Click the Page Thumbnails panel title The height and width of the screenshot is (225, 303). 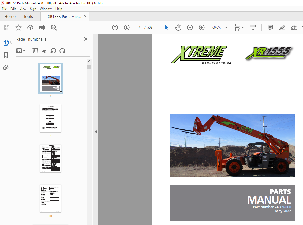(x=31, y=39)
